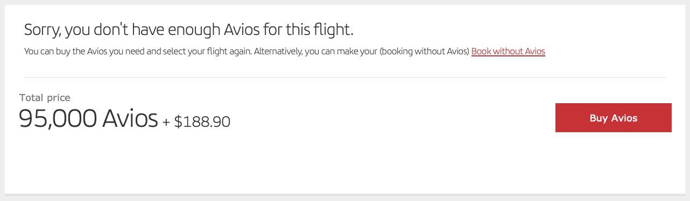Image resolution: width=690 pixels, height=201 pixels.
Task: Click the Total price label
Action: point(45,98)
